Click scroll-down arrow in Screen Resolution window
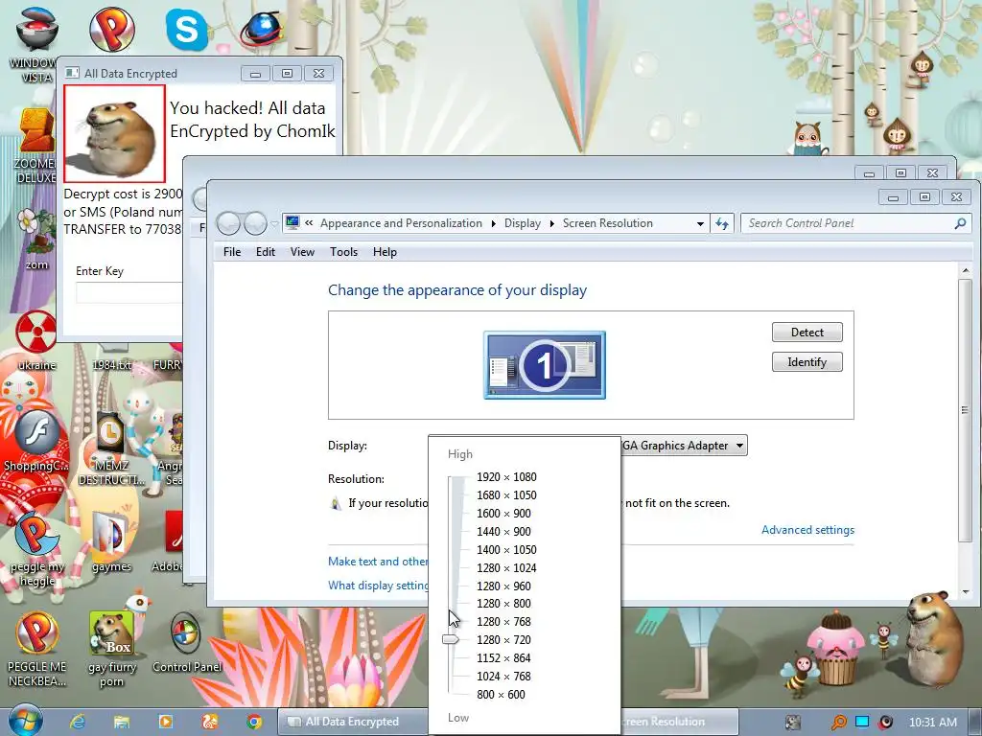Screen dimensions: 982x736 coord(966,591)
